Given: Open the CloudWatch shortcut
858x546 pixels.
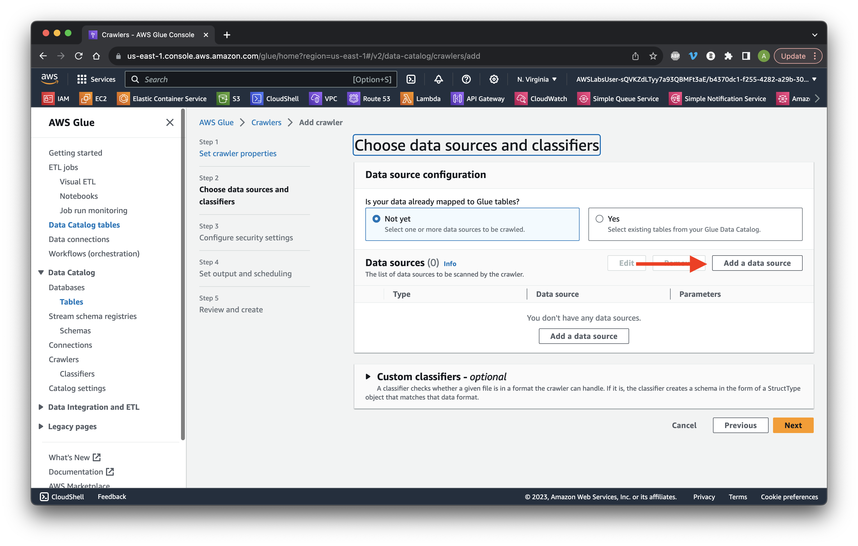Looking at the screenshot, I should coord(541,99).
